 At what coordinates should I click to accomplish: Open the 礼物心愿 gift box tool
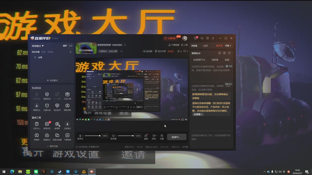click(x=67, y=94)
